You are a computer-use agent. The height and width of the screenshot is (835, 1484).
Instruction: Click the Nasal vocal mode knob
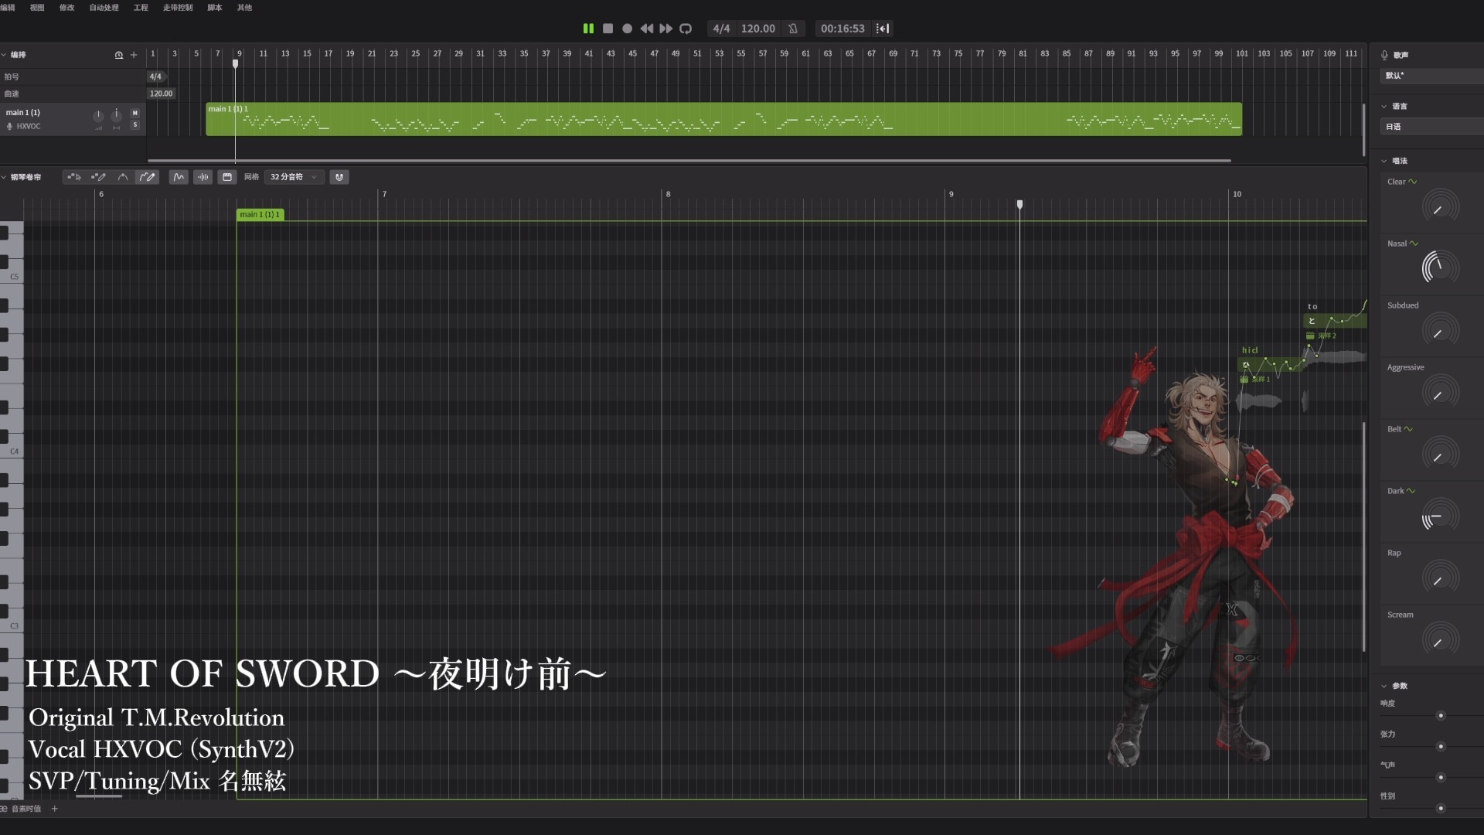[1440, 268]
